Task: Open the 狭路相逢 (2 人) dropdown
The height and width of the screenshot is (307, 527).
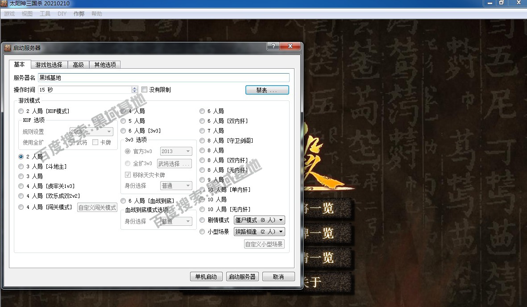Action: tap(259, 232)
